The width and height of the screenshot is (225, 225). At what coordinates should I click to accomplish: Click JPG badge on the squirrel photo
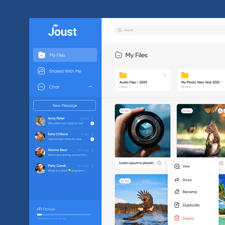pos(187,111)
